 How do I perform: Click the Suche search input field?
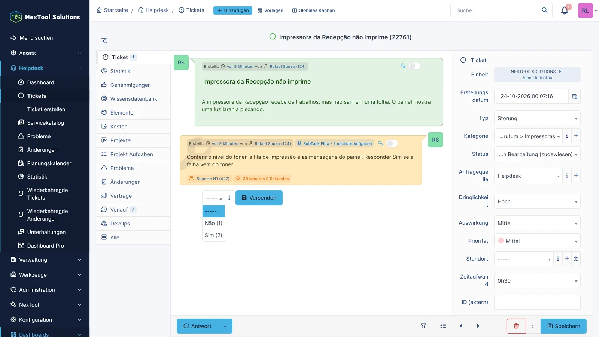coord(496,10)
